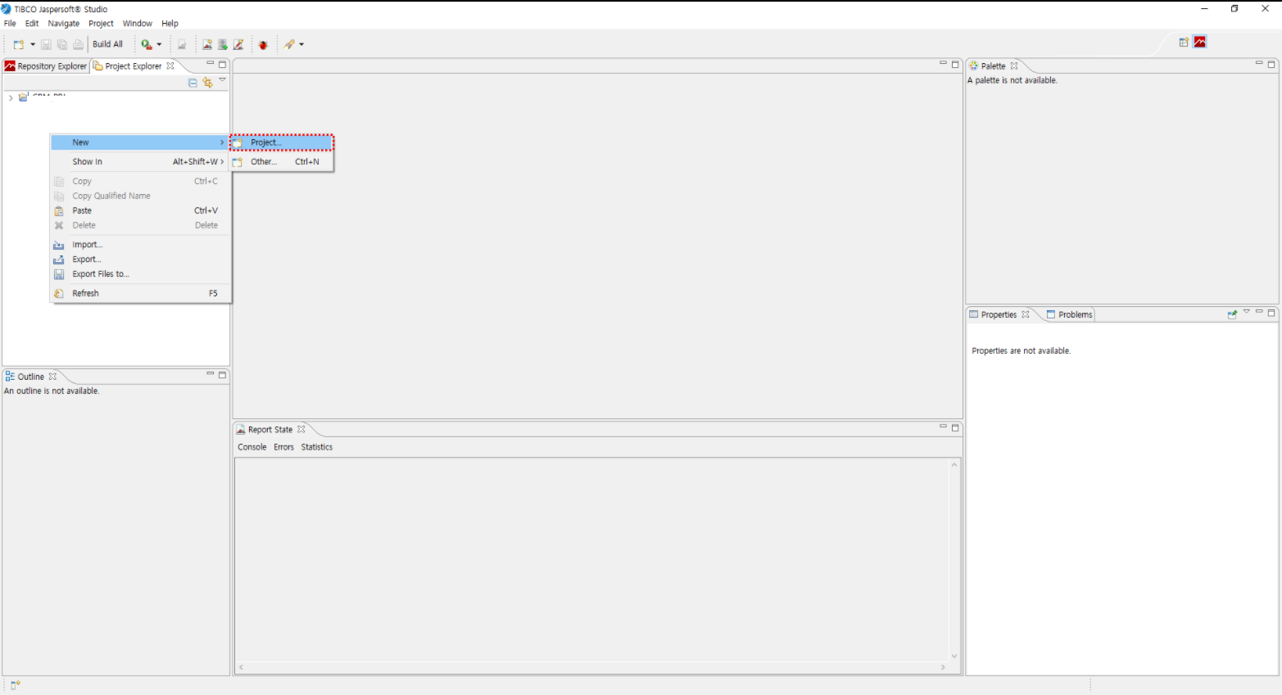Click the grayed edit page toolbar icon
This screenshot has width=1282, height=695.
point(182,44)
